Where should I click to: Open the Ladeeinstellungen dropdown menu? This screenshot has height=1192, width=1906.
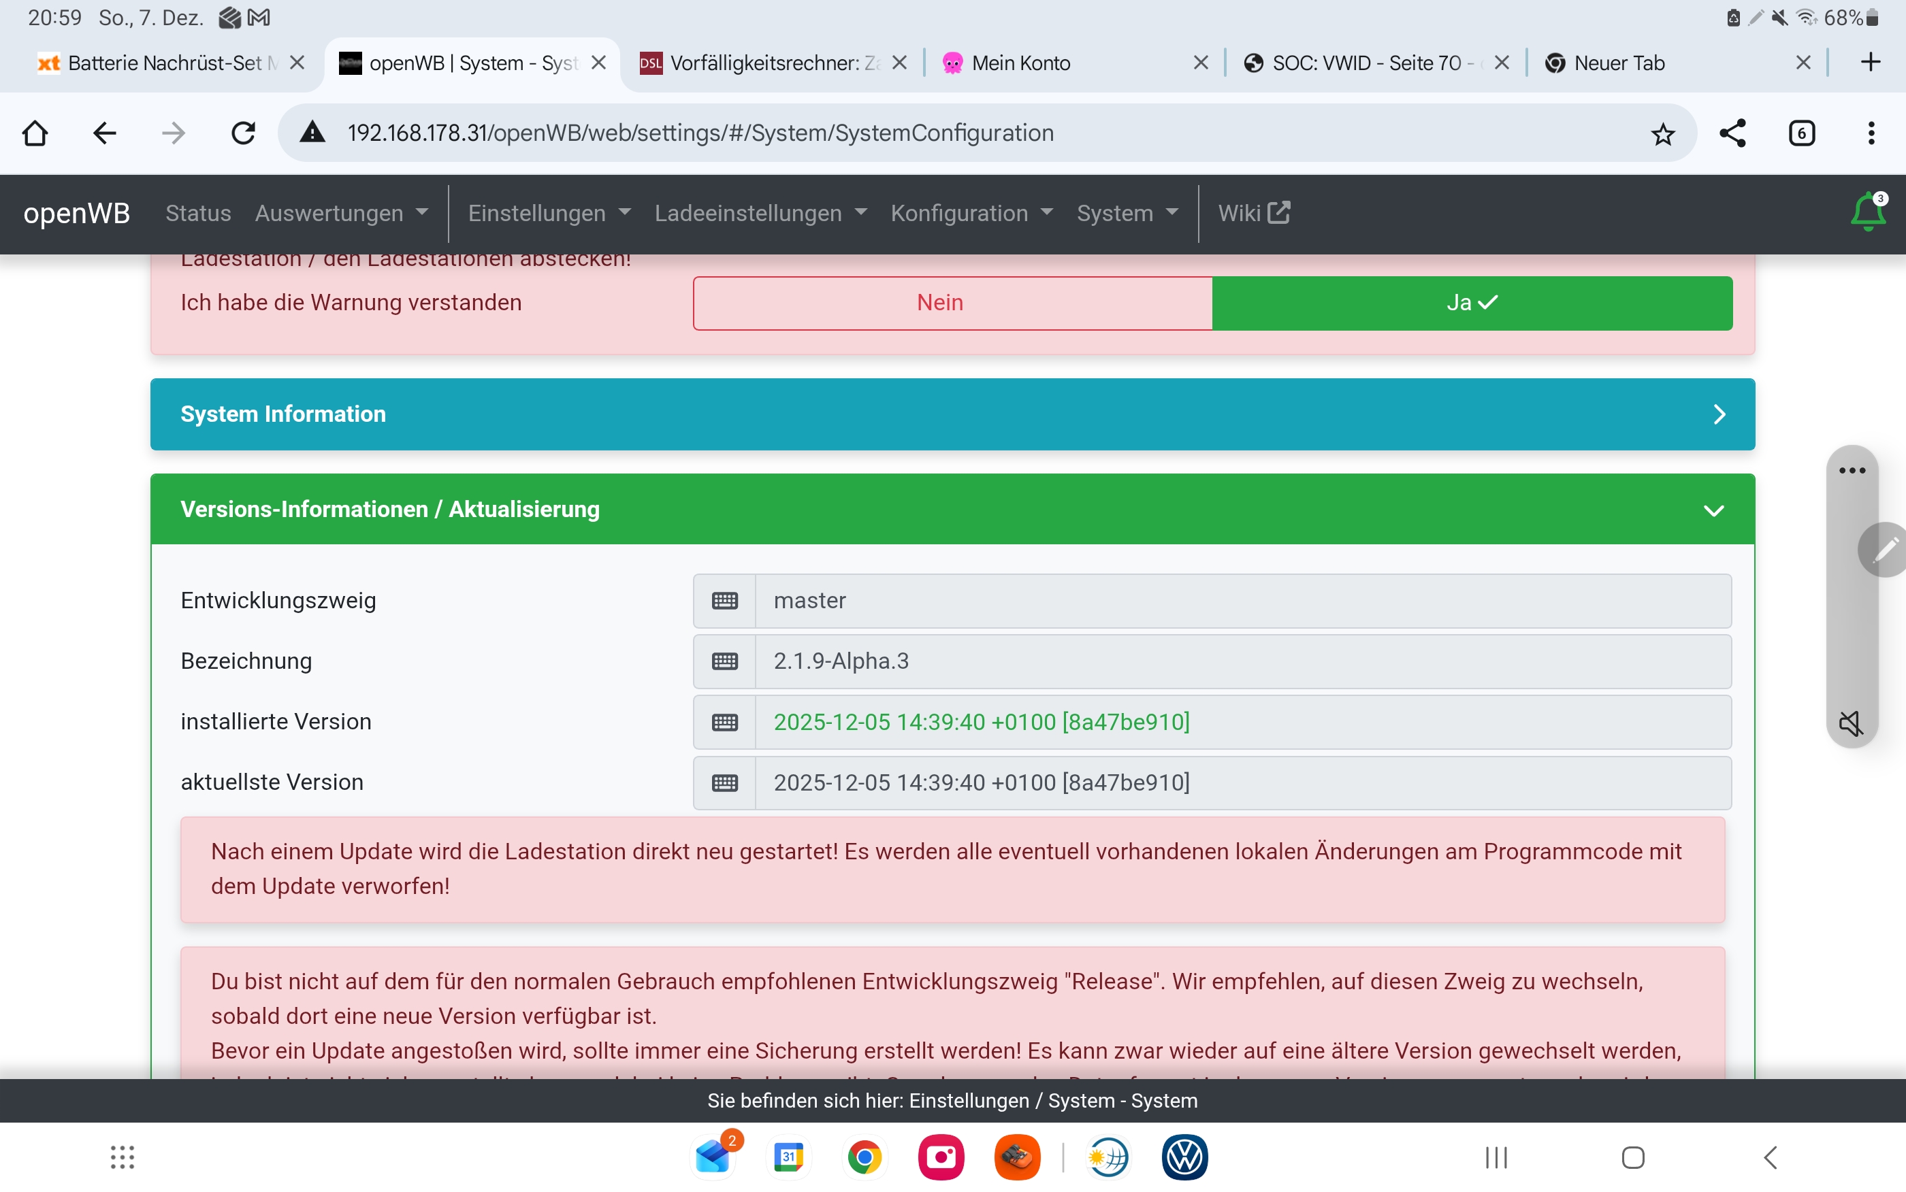pyautogui.click(x=760, y=213)
